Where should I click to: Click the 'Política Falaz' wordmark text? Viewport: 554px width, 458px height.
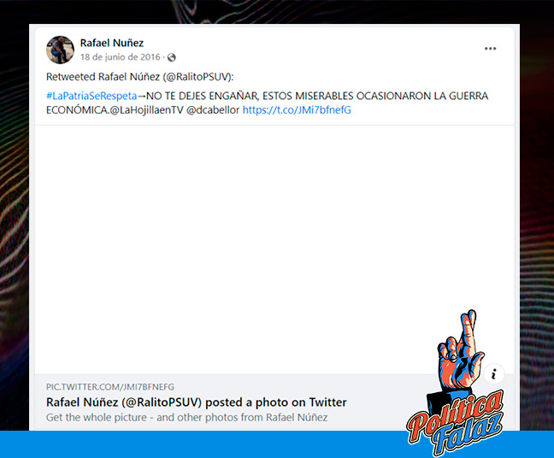click(456, 422)
